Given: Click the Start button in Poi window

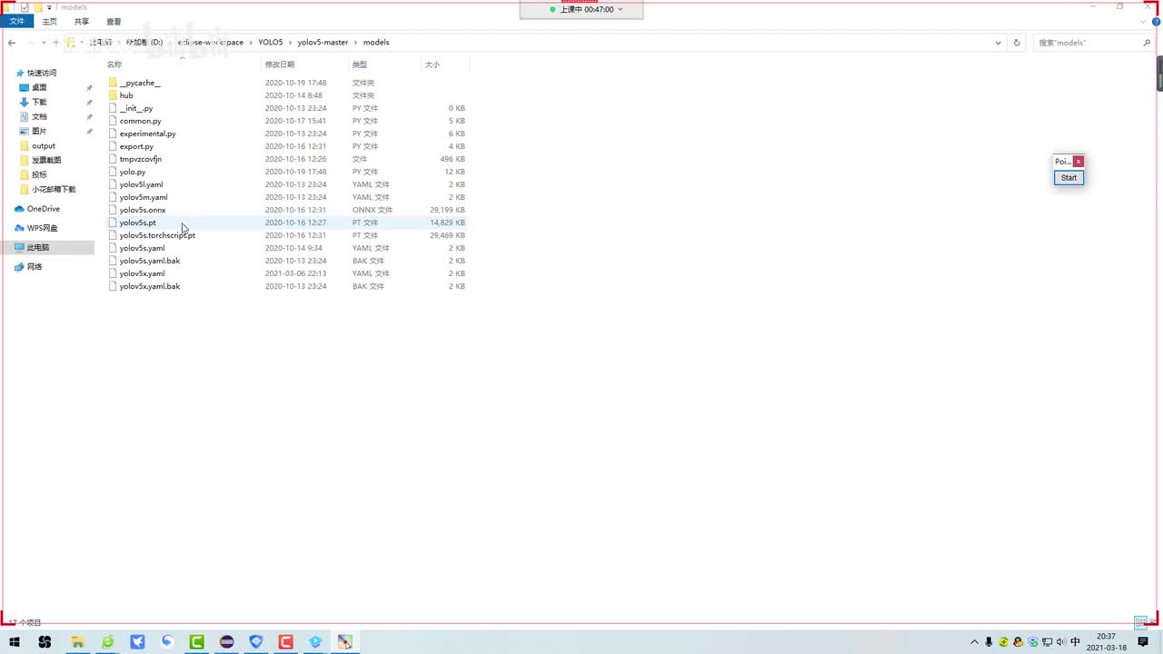Looking at the screenshot, I should coord(1069,178).
